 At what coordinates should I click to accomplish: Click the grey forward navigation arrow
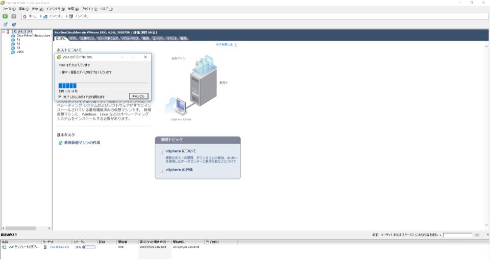tap(14, 16)
